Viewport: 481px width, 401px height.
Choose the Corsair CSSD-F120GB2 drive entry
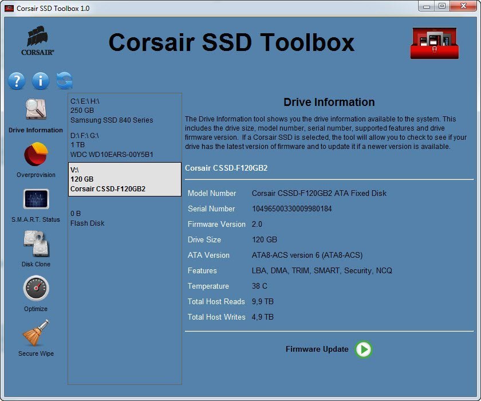[124, 179]
